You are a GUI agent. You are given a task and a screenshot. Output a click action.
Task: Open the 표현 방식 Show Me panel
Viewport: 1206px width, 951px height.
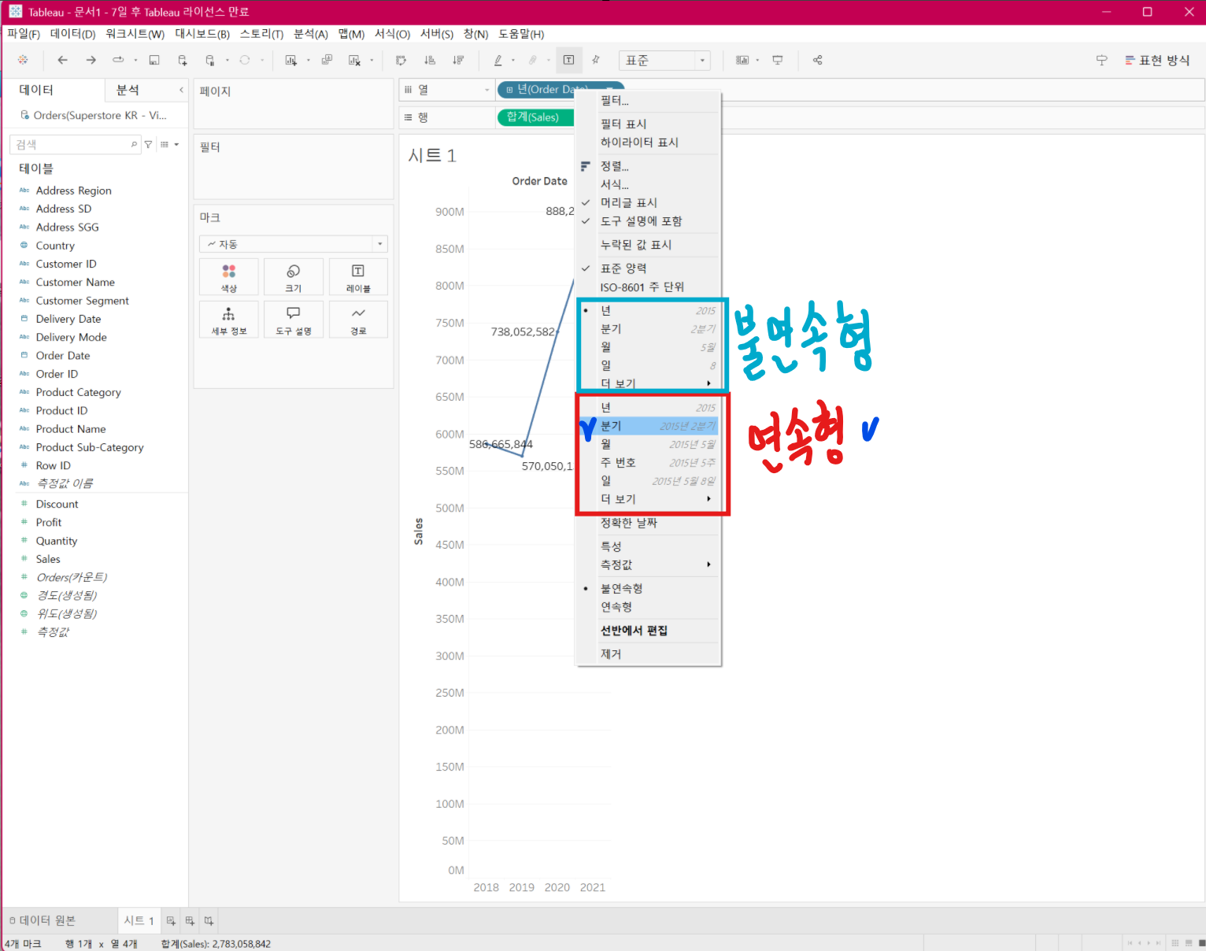coord(1157,61)
